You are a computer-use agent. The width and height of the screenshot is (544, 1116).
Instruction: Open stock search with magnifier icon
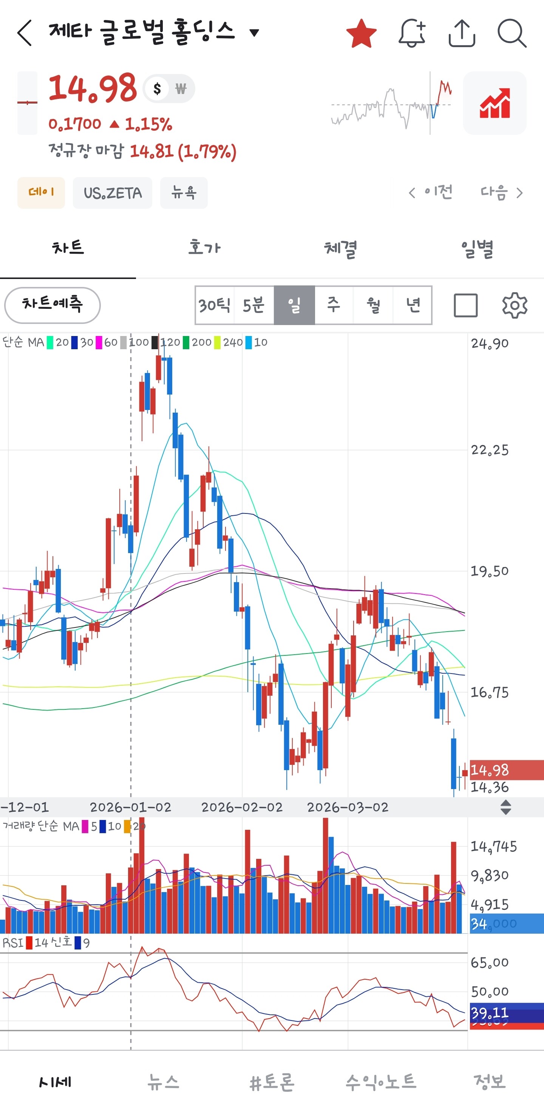point(512,33)
